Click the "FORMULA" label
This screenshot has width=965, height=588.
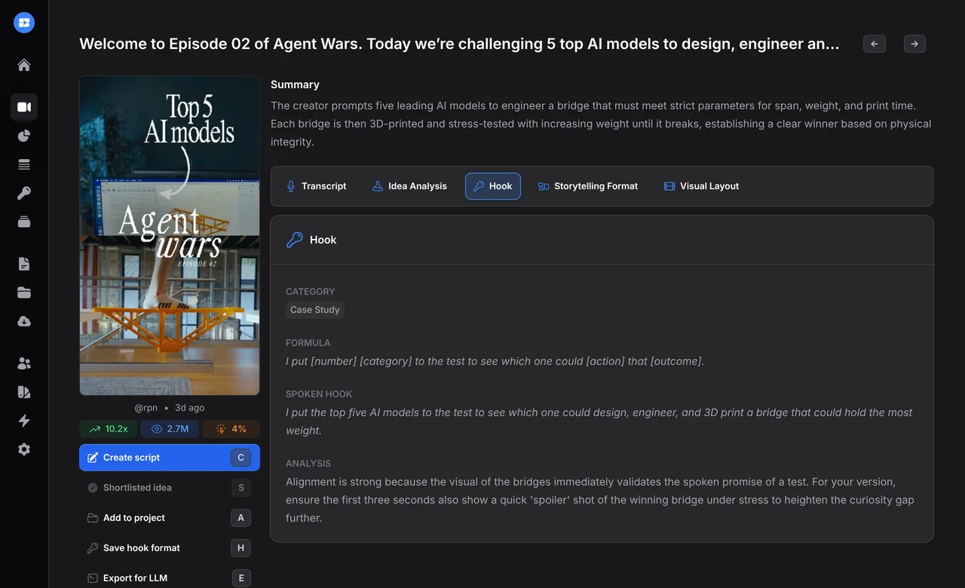tap(308, 343)
